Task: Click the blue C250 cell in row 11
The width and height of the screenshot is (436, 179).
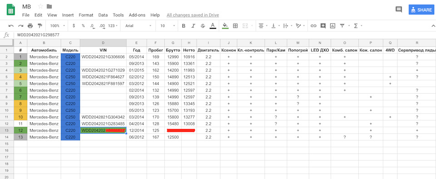Action: pos(70,117)
